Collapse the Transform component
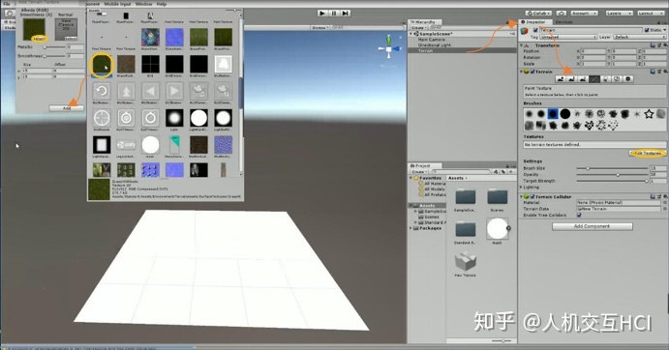The width and height of the screenshot is (669, 350). click(522, 45)
